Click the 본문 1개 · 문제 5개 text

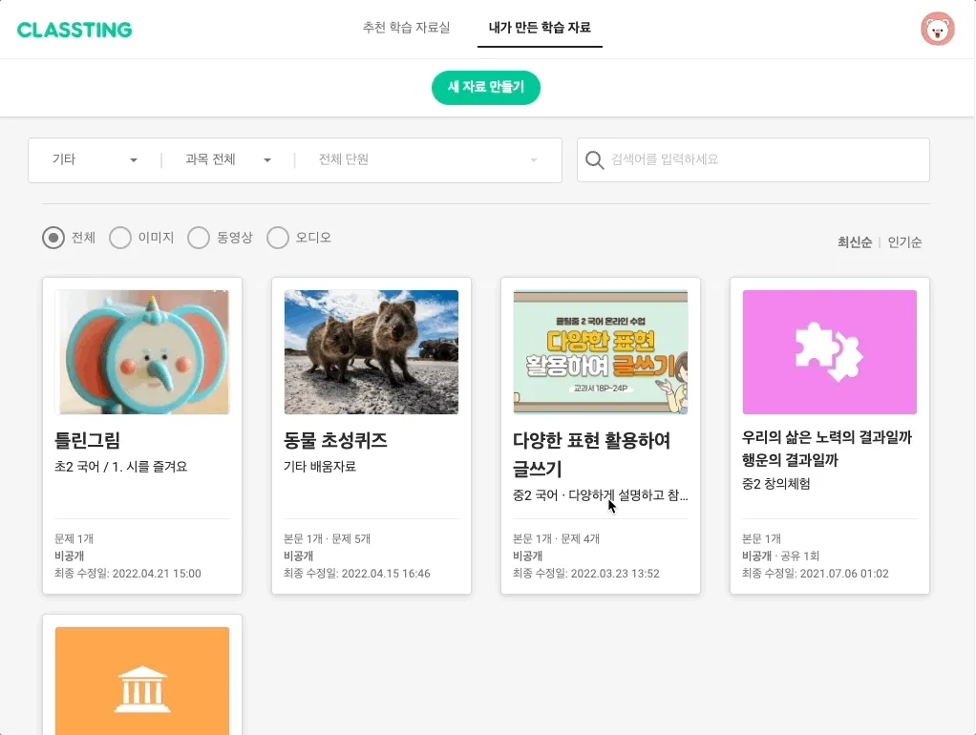pos(327,539)
